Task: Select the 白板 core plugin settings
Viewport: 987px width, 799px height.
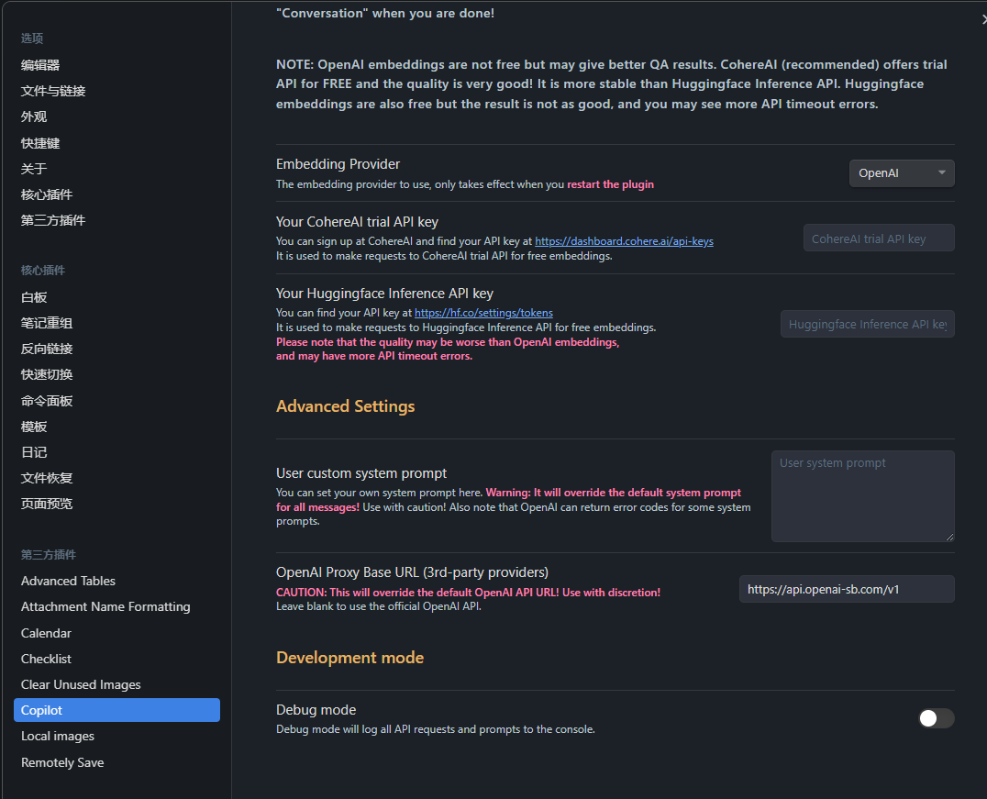Action: click(x=33, y=297)
